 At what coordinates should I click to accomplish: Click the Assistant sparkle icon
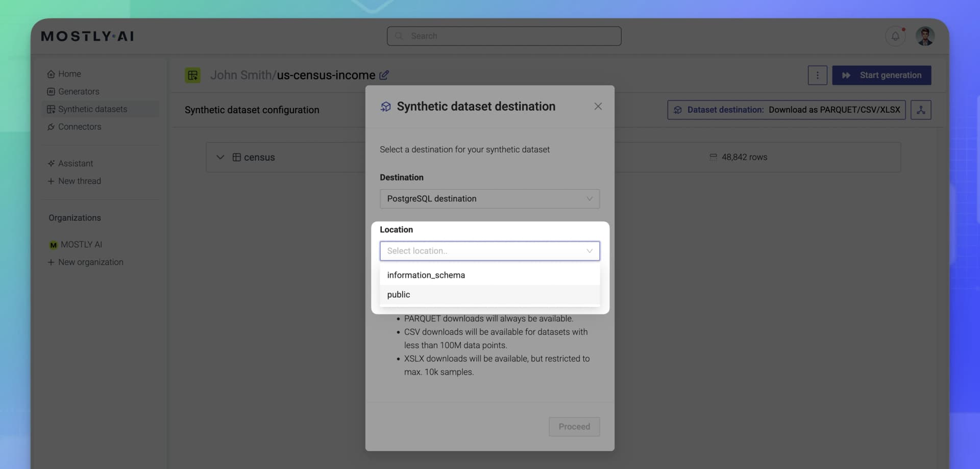(x=51, y=163)
